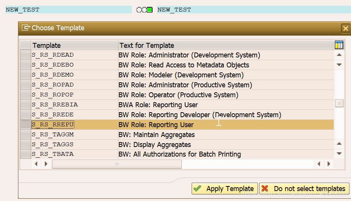Click the bottom page up arrow
The width and height of the screenshot is (351, 201).
(339, 144)
